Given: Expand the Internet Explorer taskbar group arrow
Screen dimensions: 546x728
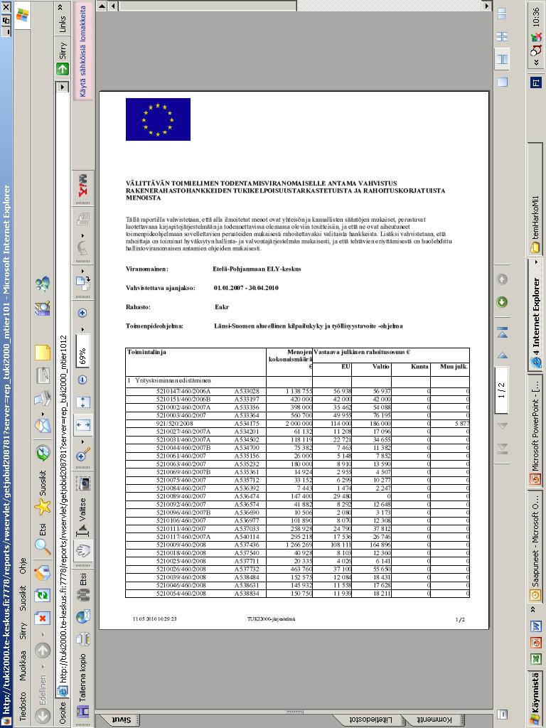Looking at the screenshot, I should (535, 262).
